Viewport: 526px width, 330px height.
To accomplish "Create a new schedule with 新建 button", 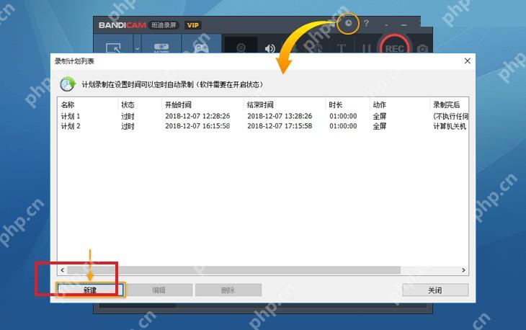I will click(90, 290).
